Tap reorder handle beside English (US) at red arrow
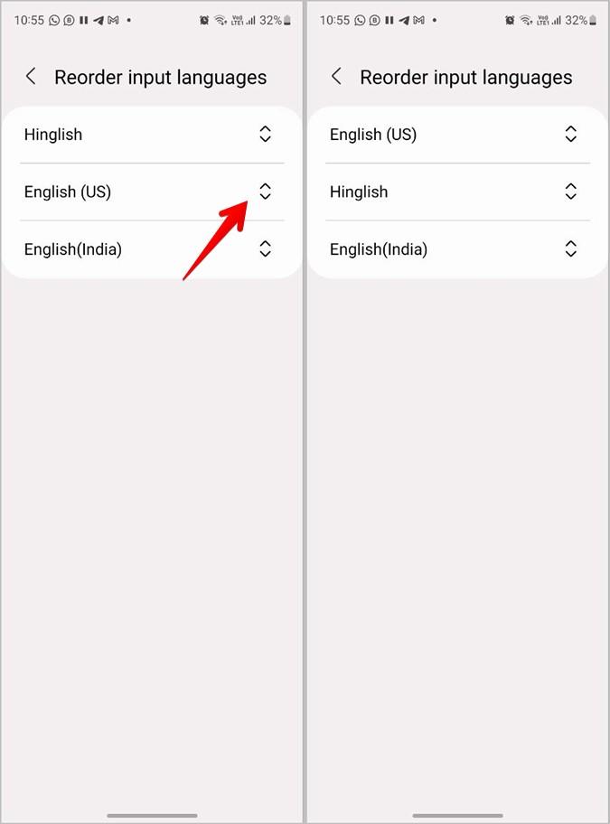Viewport: 610px width, 824px height. coord(266,192)
